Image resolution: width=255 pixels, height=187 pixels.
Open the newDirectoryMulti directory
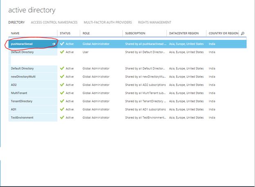pos(23,77)
